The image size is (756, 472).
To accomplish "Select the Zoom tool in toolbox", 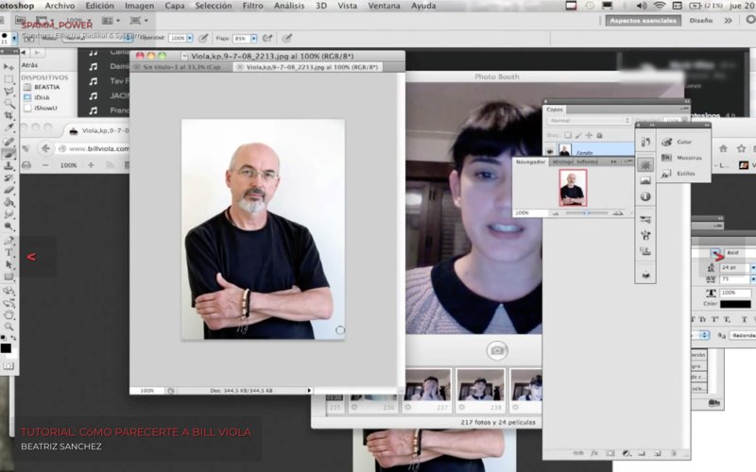I will 9,327.
